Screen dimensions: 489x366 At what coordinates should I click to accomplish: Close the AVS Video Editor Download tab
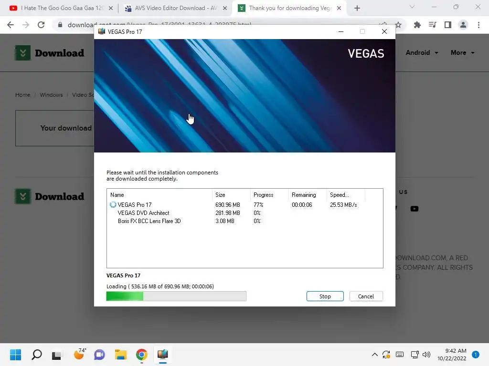tap(225, 8)
